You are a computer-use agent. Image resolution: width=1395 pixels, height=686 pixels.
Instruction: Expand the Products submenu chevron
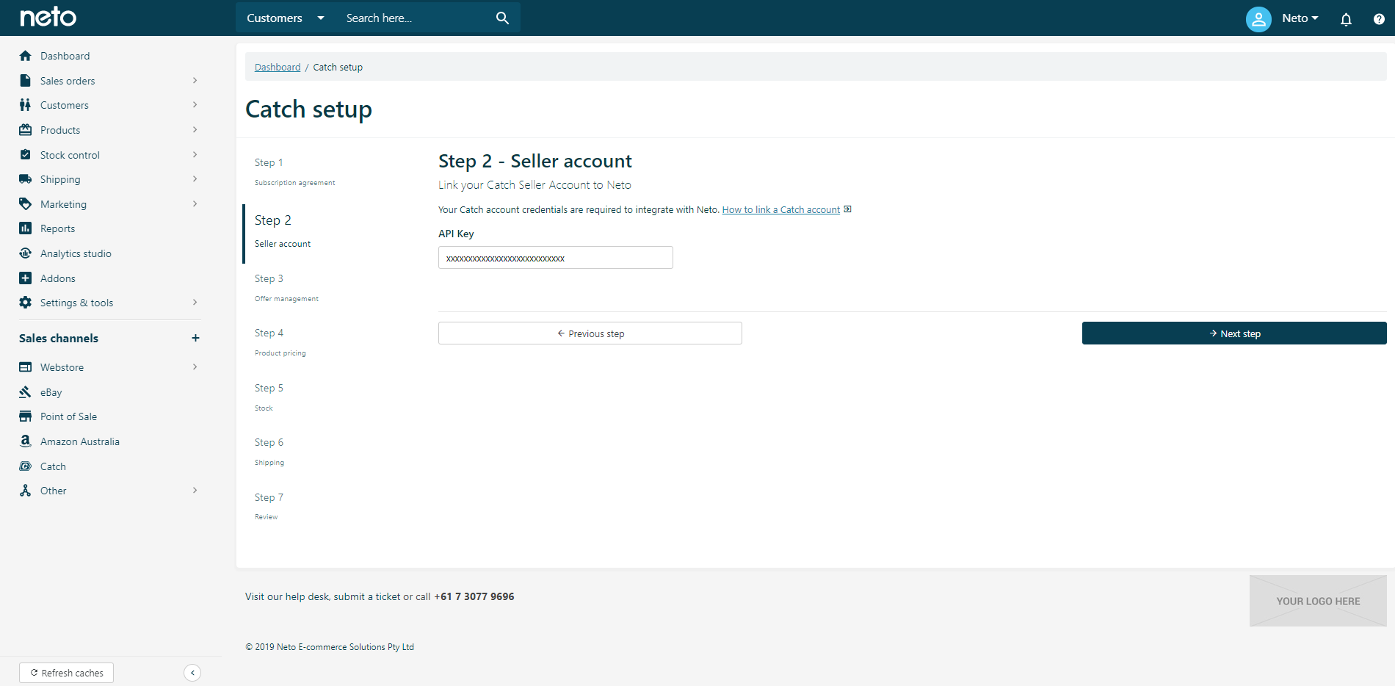point(195,130)
